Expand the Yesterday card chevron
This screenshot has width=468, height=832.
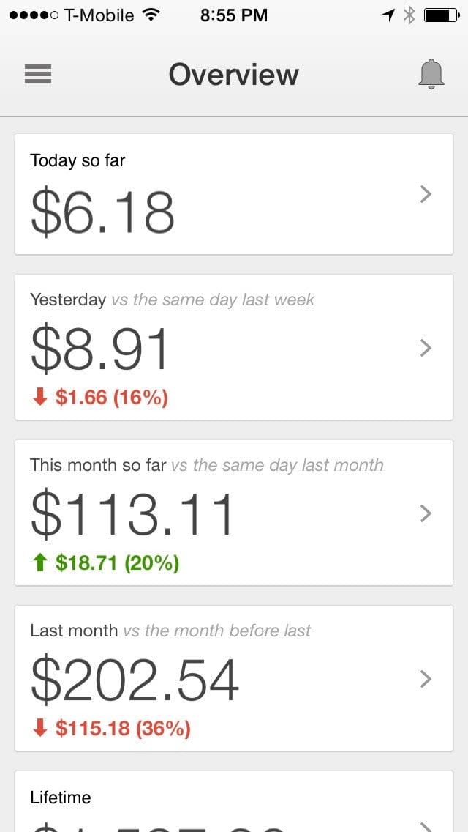(x=426, y=348)
